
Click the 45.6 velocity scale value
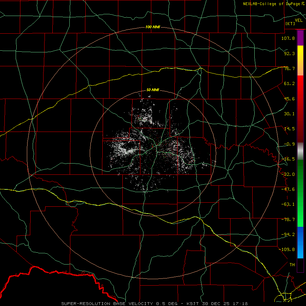tap(289, 99)
